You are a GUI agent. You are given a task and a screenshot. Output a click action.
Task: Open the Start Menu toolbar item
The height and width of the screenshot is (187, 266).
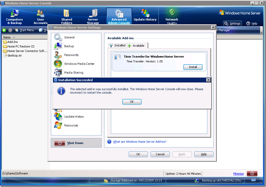point(25,30)
